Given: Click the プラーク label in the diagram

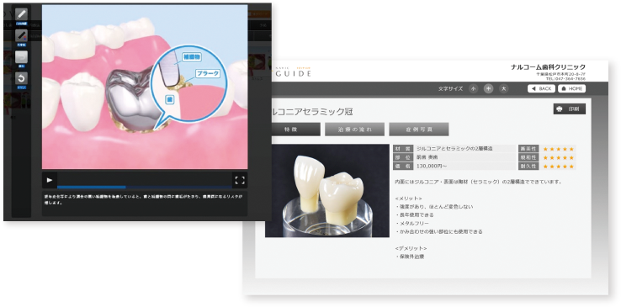Looking at the screenshot, I should tap(207, 73).
